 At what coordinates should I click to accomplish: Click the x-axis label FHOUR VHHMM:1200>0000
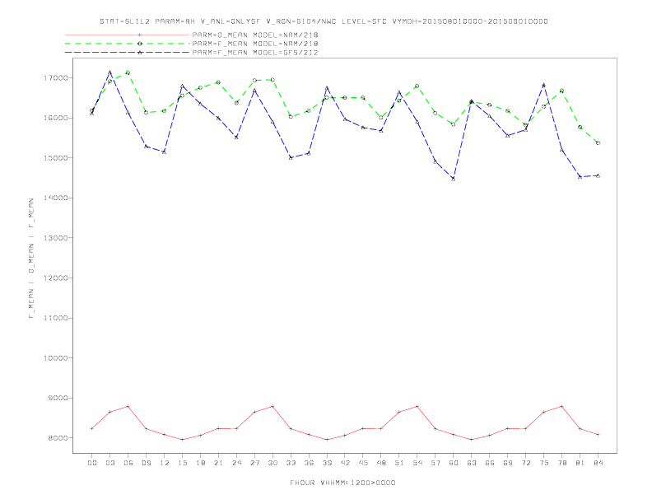(342, 483)
